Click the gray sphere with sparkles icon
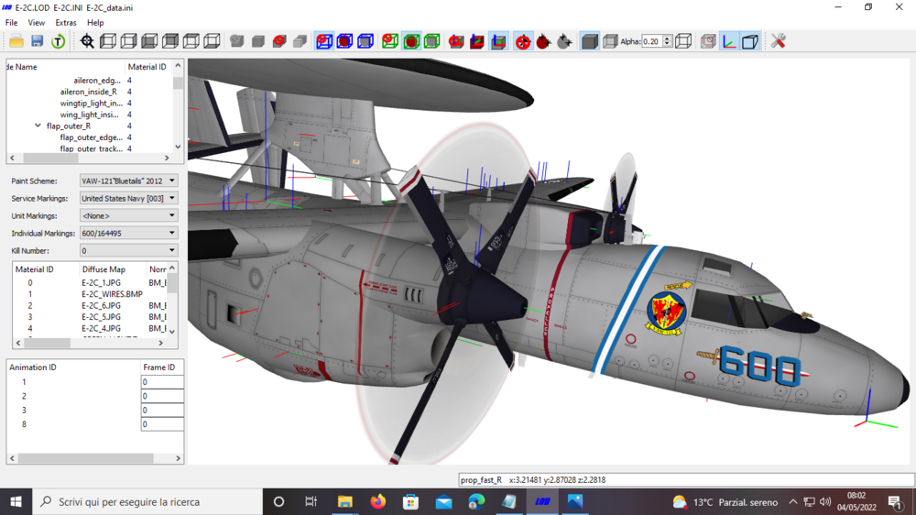The width and height of the screenshot is (916, 515). click(x=564, y=41)
